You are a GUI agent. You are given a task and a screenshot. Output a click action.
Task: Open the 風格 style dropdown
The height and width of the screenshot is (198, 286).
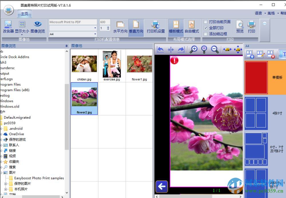273,13
